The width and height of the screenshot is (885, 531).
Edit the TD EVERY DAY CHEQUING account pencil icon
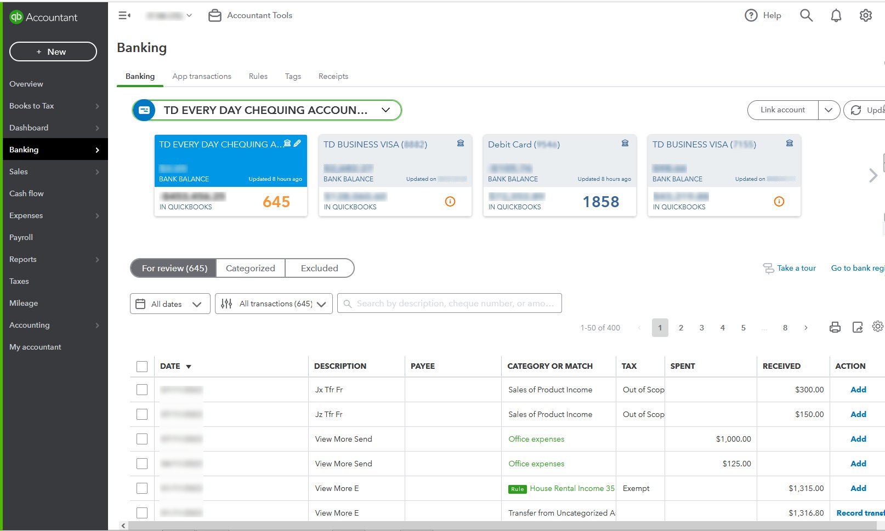(x=298, y=143)
